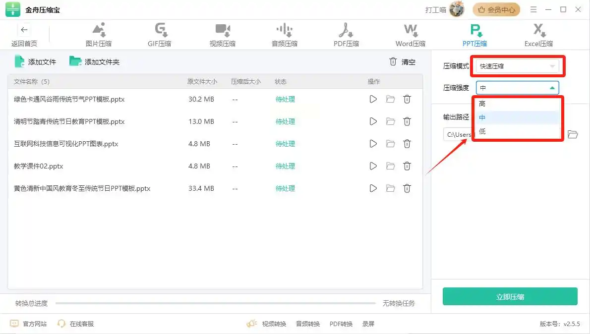
Task: Click 文件名称 (5) column header
Action: tap(32, 82)
